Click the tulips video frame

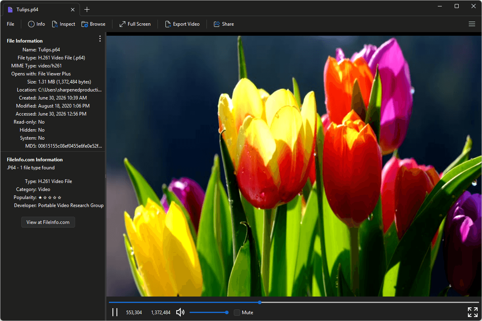tap(294, 166)
